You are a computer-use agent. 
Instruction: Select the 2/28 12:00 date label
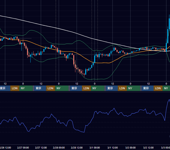pos(77,147)
